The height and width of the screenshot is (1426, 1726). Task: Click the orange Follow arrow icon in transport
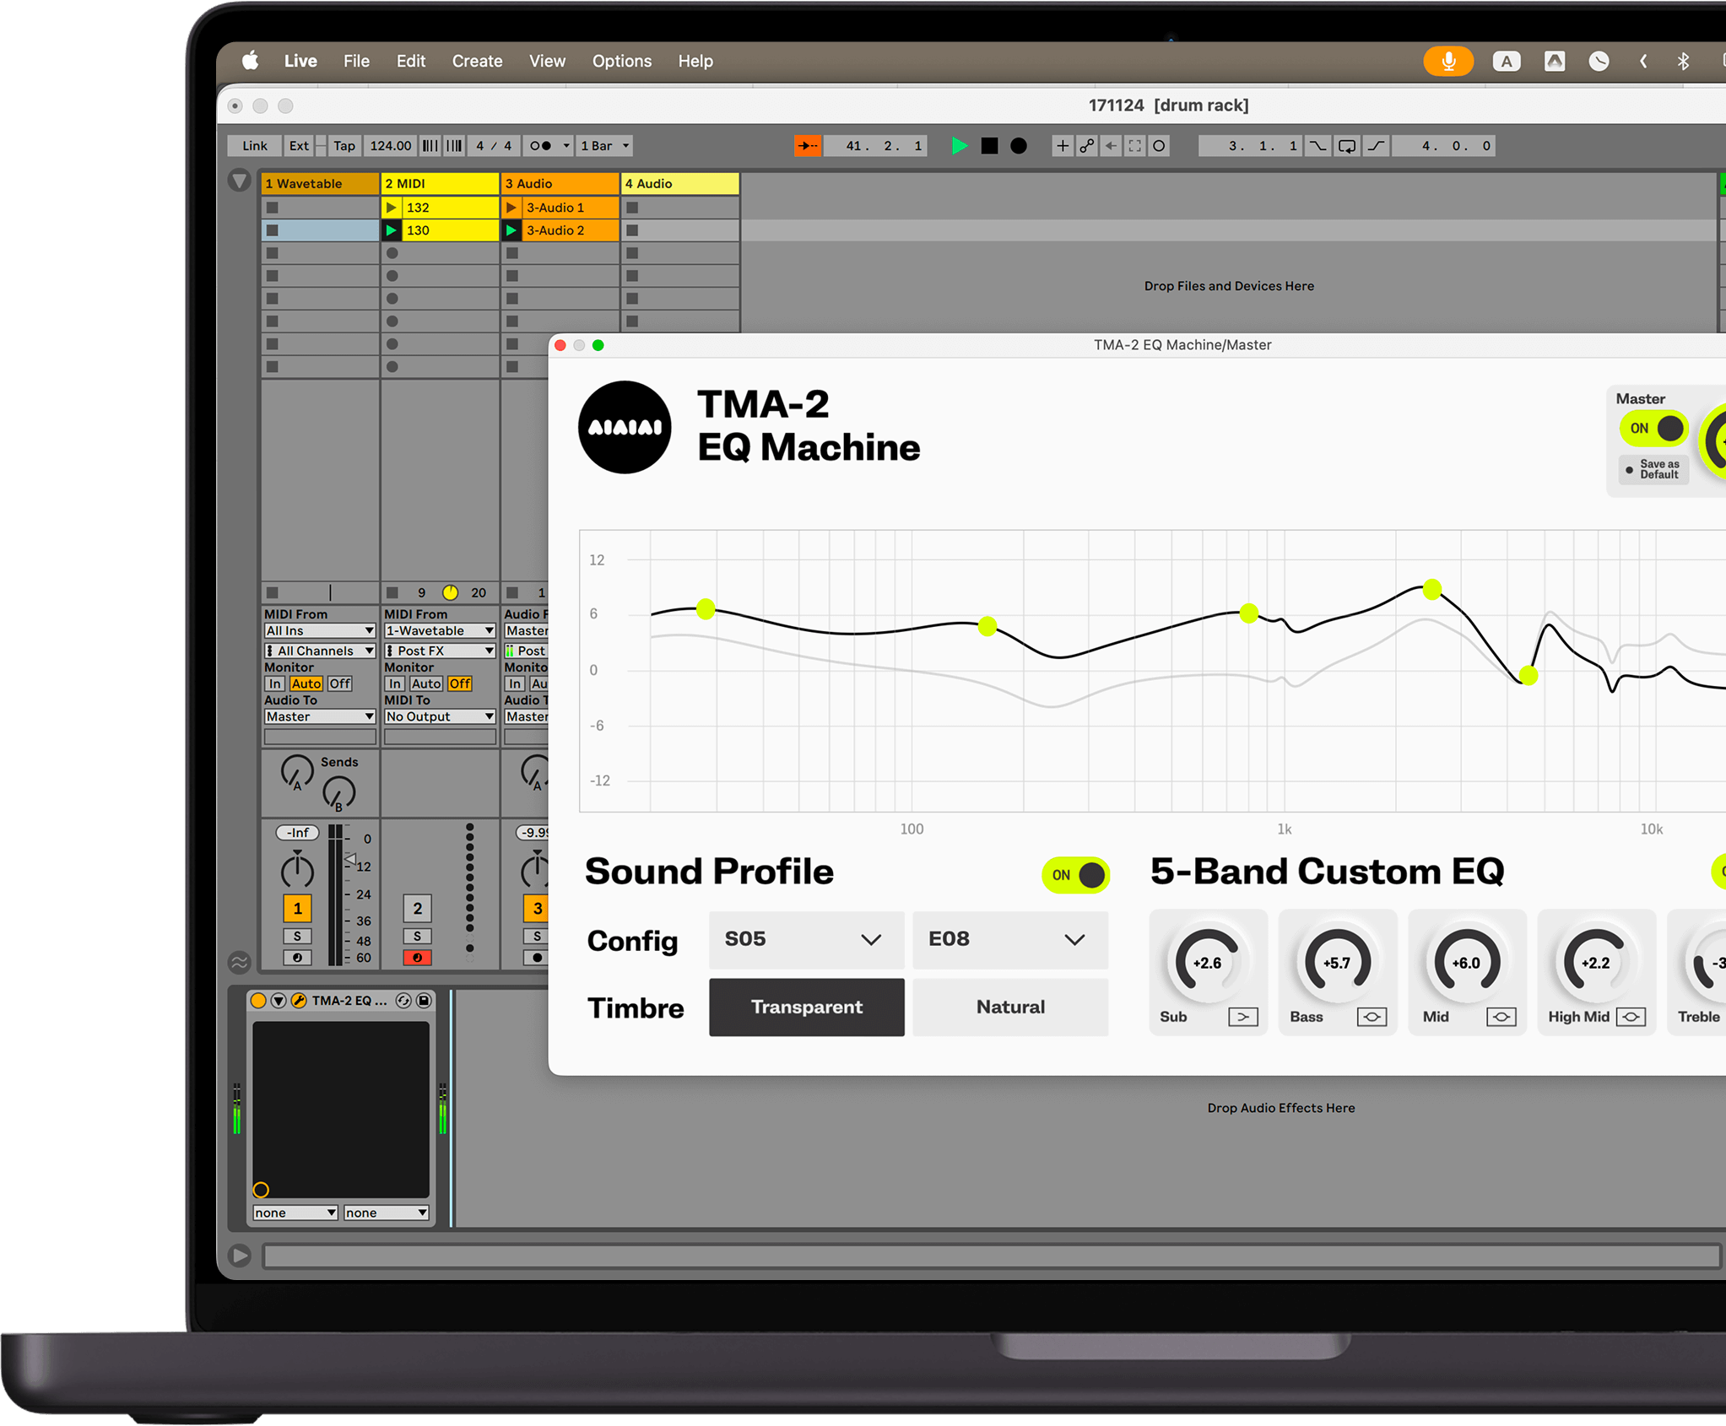click(808, 145)
